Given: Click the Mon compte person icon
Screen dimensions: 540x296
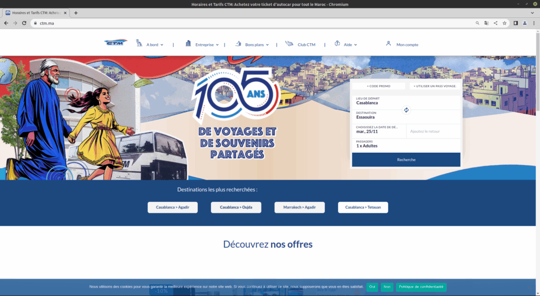Looking at the screenshot, I should click(389, 44).
